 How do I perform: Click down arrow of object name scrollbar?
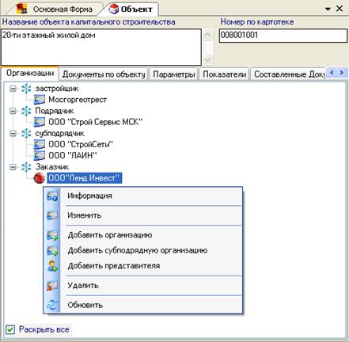click(x=207, y=60)
